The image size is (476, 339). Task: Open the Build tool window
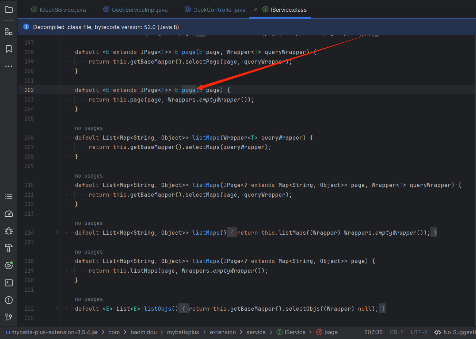coord(9,248)
